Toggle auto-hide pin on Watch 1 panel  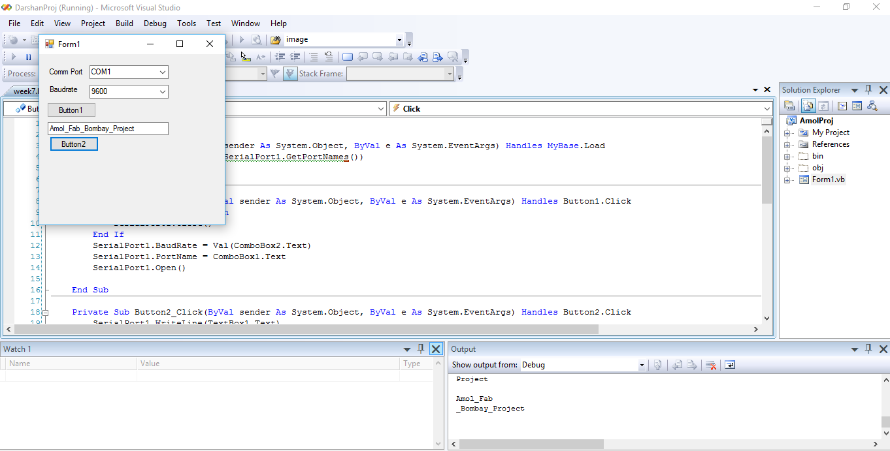421,349
